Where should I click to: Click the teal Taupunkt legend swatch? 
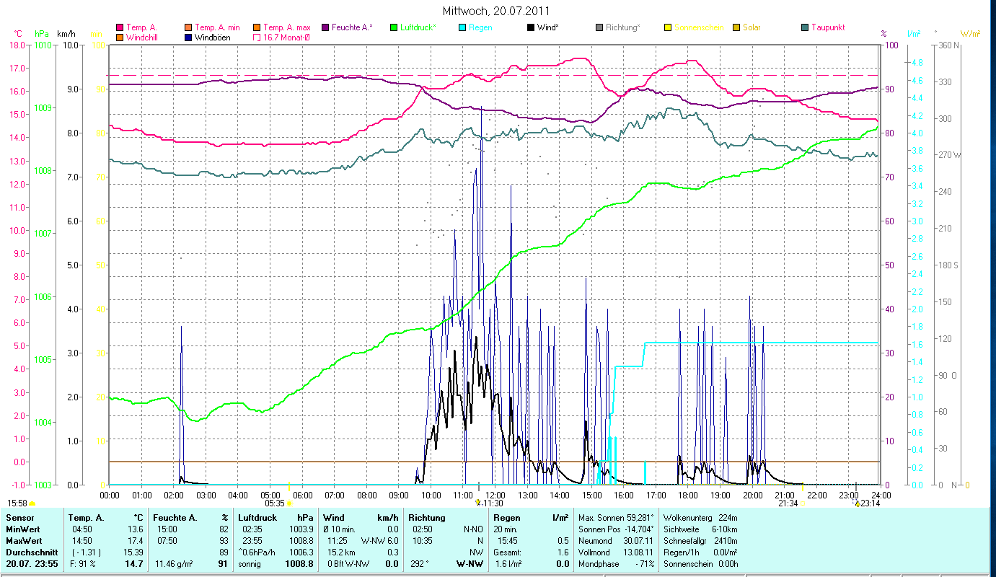coord(806,27)
